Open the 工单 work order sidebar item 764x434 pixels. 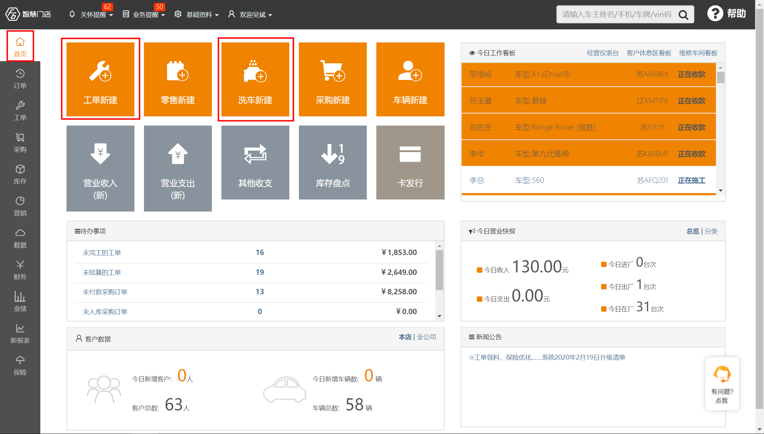[x=20, y=111]
